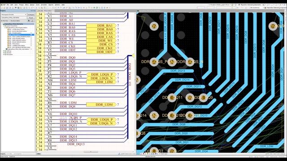Select the DDR_DQ9 pad in PCB view

point(203,97)
